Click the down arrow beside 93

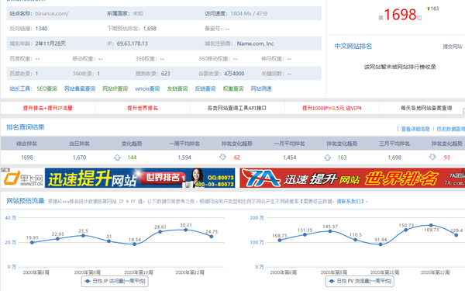tap(432, 157)
